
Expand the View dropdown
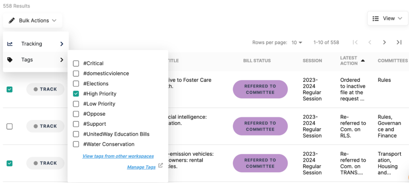(387, 18)
